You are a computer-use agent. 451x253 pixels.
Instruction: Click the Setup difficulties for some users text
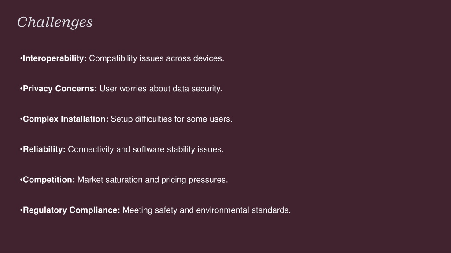point(171,119)
